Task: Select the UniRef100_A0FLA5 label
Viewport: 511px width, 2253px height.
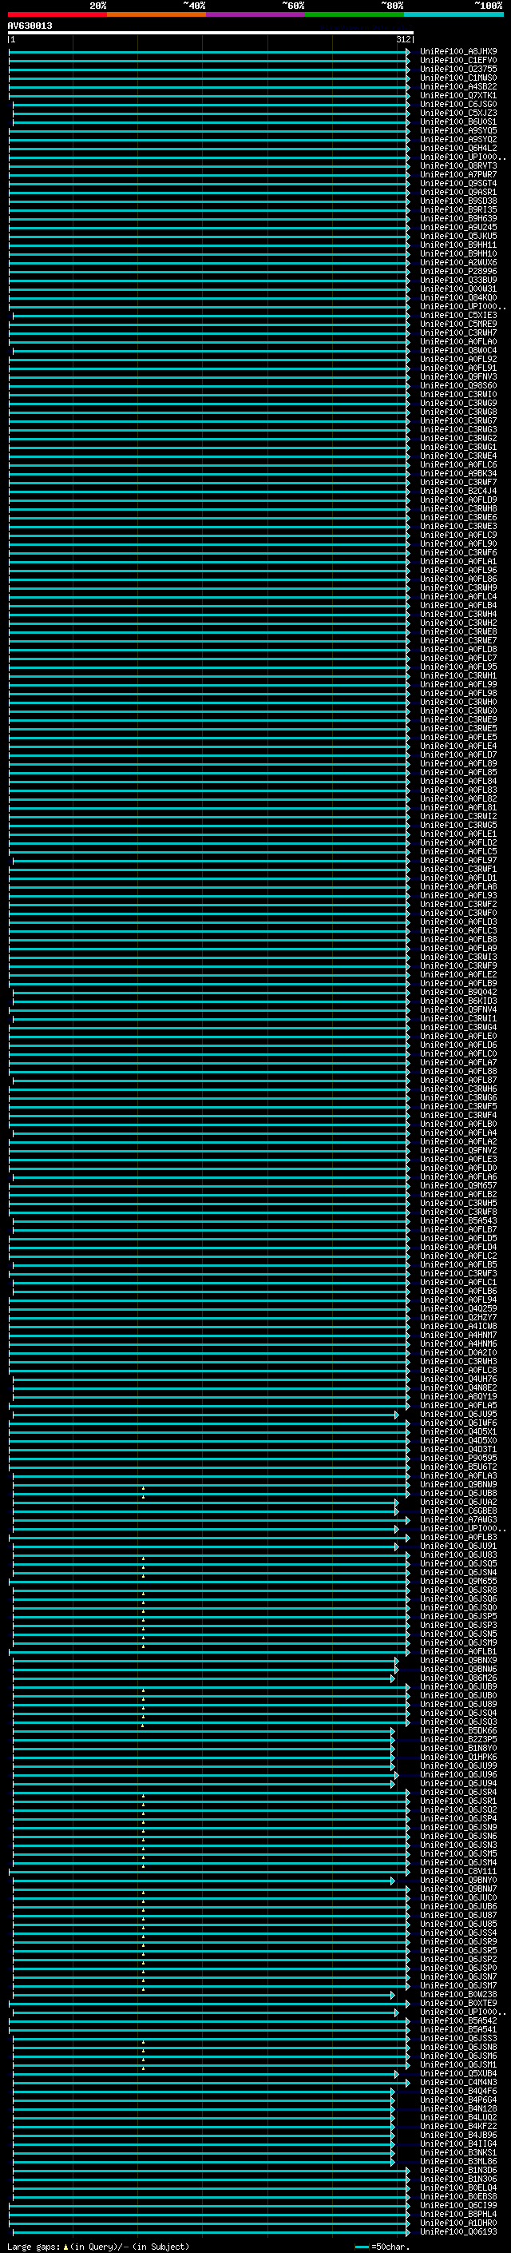Action: tap(458, 1406)
